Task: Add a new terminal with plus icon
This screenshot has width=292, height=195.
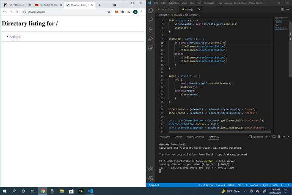Action: [x=266, y=136]
